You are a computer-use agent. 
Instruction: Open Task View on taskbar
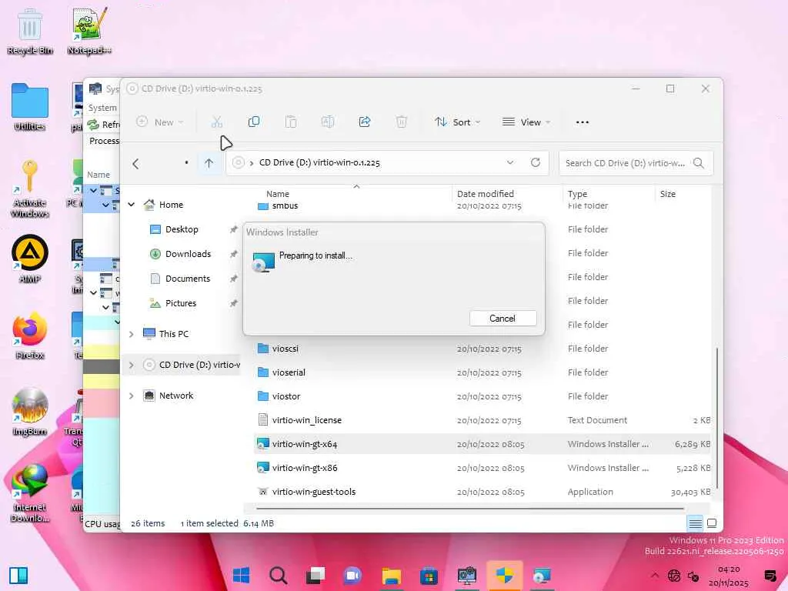[316, 576]
